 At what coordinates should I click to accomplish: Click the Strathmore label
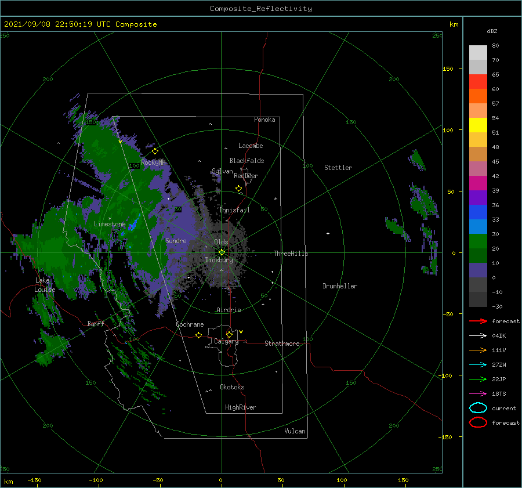[x=282, y=344]
